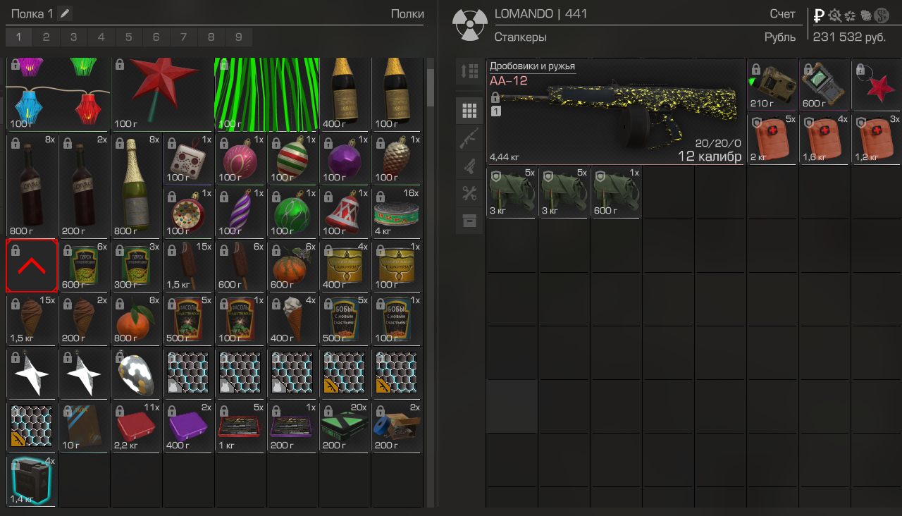This screenshot has width=902, height=516.
Task: Click the Счет account label
Action: click(783, 14)
